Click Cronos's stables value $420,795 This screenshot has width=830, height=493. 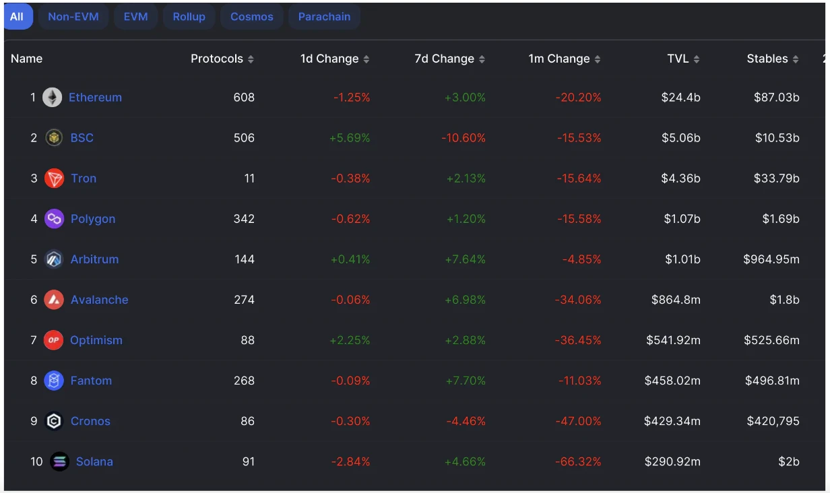(x=773, y=421)
